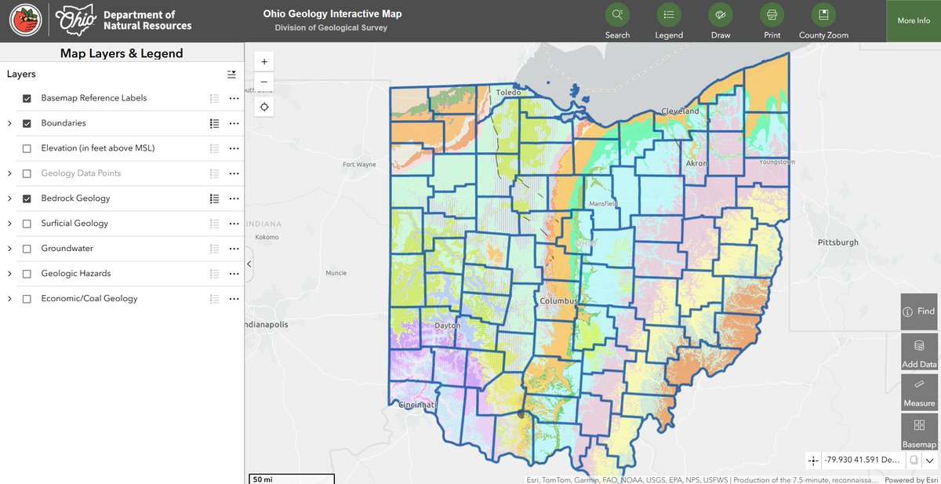Image resolution: width=941 pixels, height=484 pixels.
Task: Click the coordinate capture crosshair icon
Action: click(x=813, y=460)
